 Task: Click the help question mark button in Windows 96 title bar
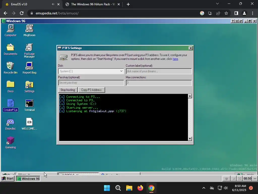pyautogui.click(x=233, y=21)
